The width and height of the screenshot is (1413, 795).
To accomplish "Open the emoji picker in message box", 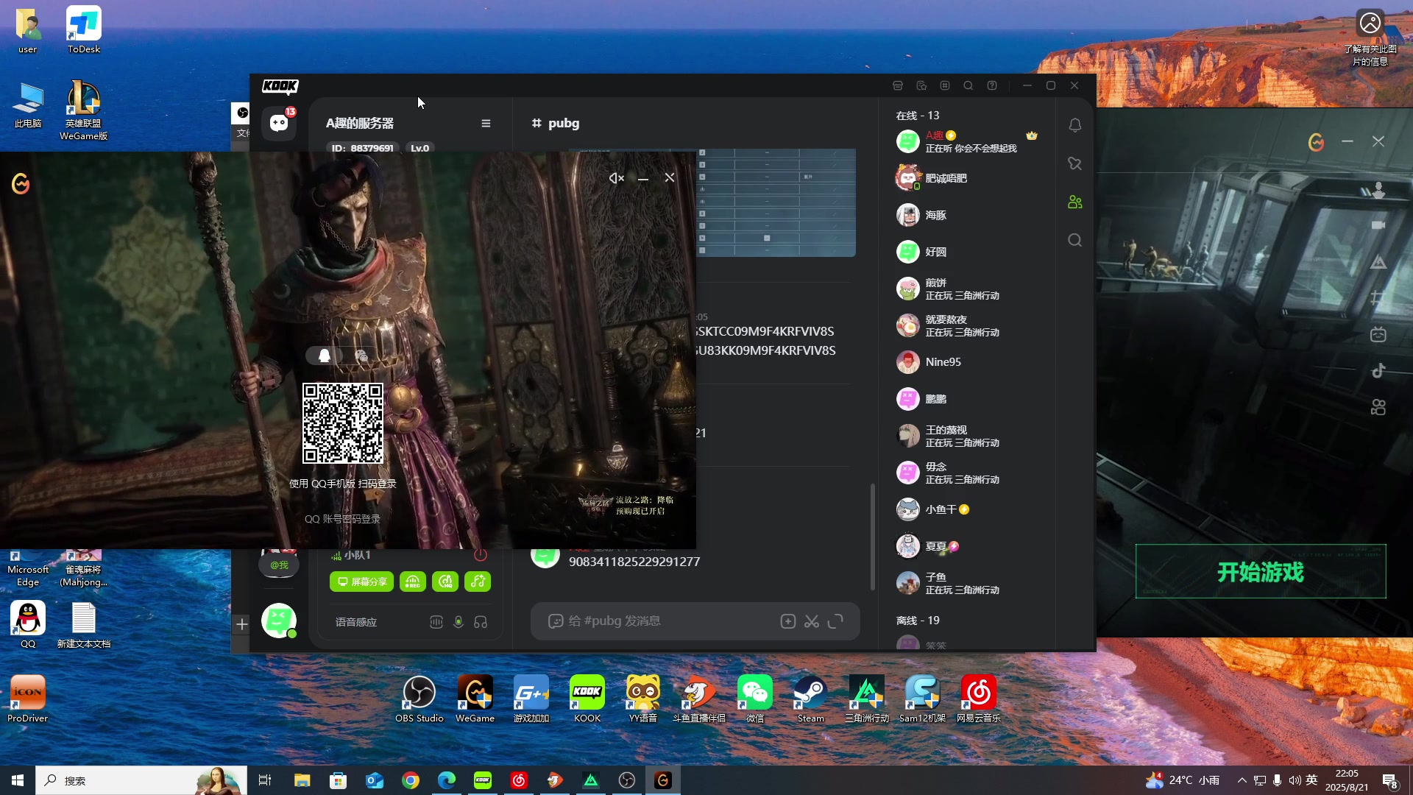I will [x=556, y=621].
